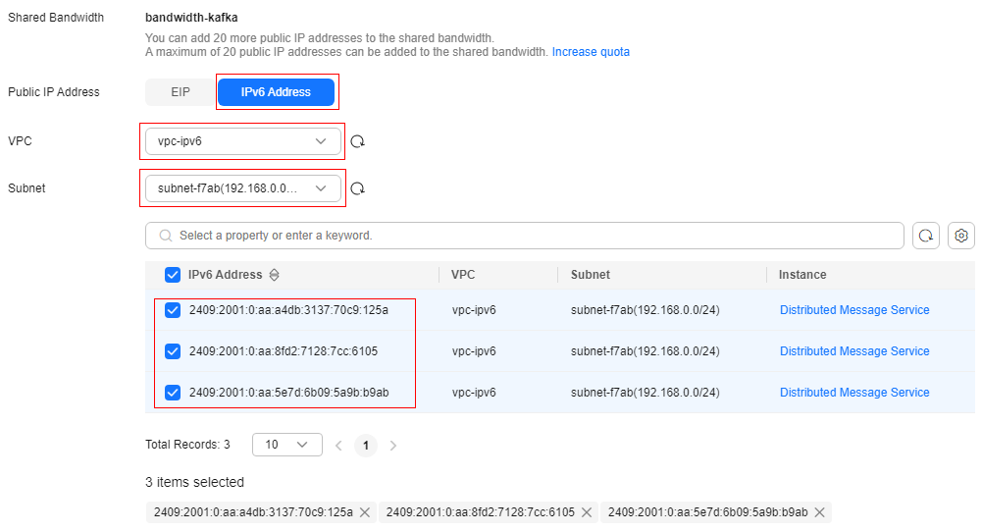Screen dimensions: 982x532
Task: Click address text 2409:2001:0:aa:a4db:3137:70c9:125a in table
Action: click(x=288, y=310)
